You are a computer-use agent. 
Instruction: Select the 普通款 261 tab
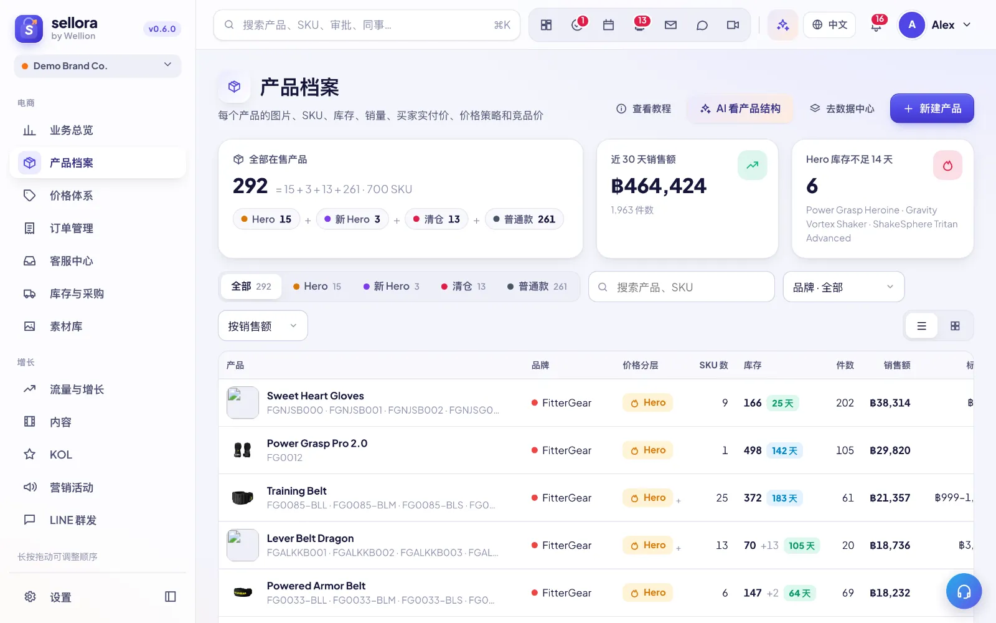click(537, 287)
